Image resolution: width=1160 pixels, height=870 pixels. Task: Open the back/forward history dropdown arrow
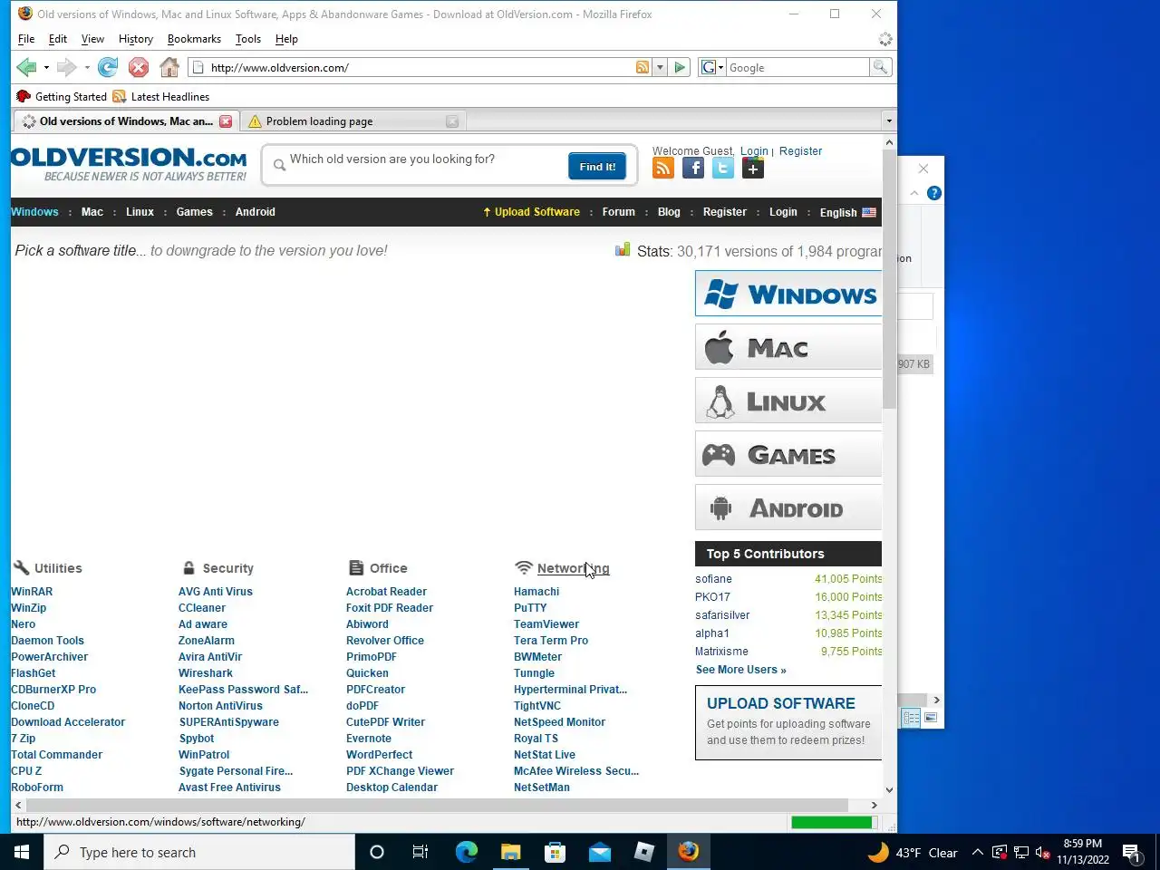(87, 68)
